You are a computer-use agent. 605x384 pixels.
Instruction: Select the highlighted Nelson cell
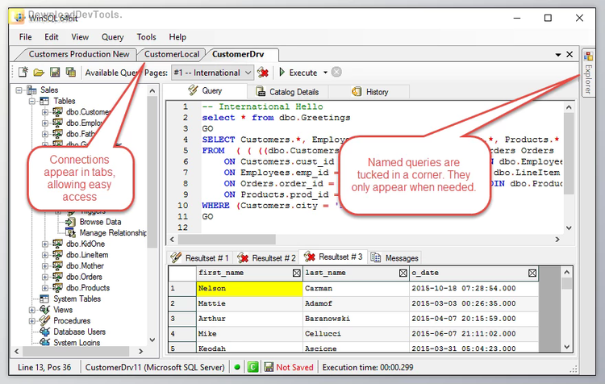[x=249, y=289]
